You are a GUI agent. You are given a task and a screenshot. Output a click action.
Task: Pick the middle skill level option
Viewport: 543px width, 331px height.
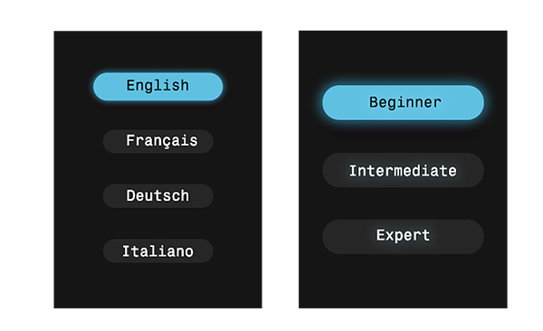tap(403, 170)
